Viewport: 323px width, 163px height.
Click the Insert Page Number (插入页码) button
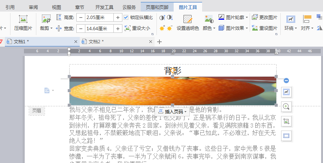(173, 112)
